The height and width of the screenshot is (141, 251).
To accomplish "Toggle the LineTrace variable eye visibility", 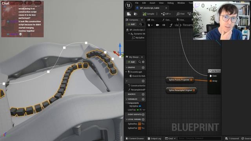I will [144, 110].
